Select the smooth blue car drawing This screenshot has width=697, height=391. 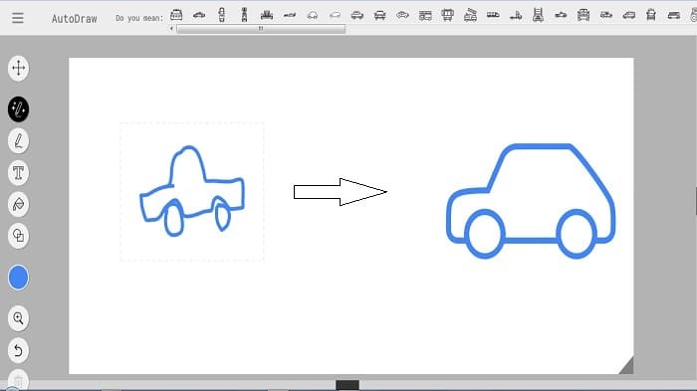(531, 200)
